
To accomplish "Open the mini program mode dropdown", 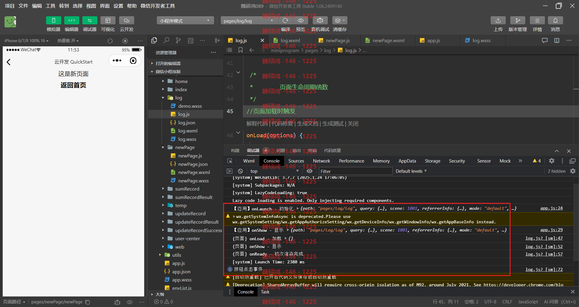I will point(185,20).
